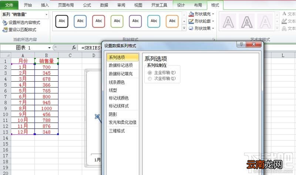Select 系列选项 in the dialog sidebar

pos(123,57)
